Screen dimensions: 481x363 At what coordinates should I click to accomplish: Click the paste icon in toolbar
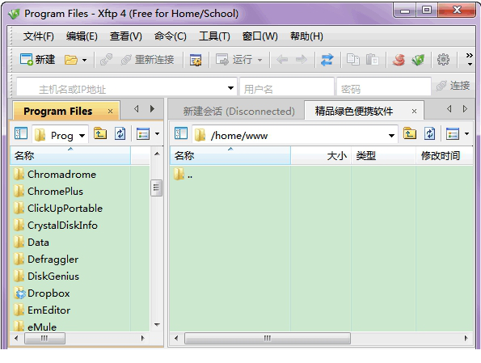(x=372, y=60)
